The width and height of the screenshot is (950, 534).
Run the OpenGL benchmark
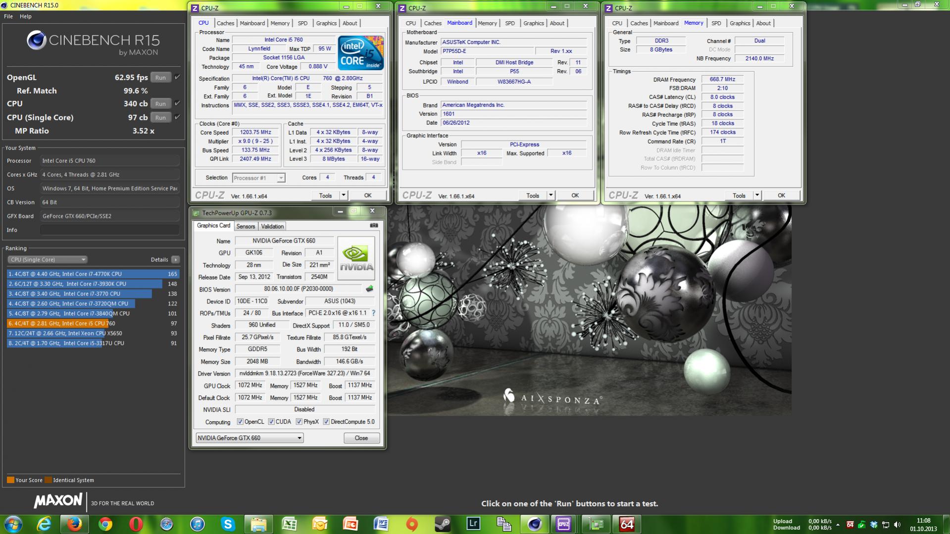pyautogui.click(x=160, y=77)
